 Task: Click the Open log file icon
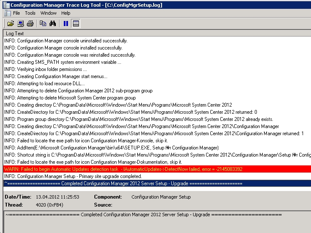pos(10,24)
